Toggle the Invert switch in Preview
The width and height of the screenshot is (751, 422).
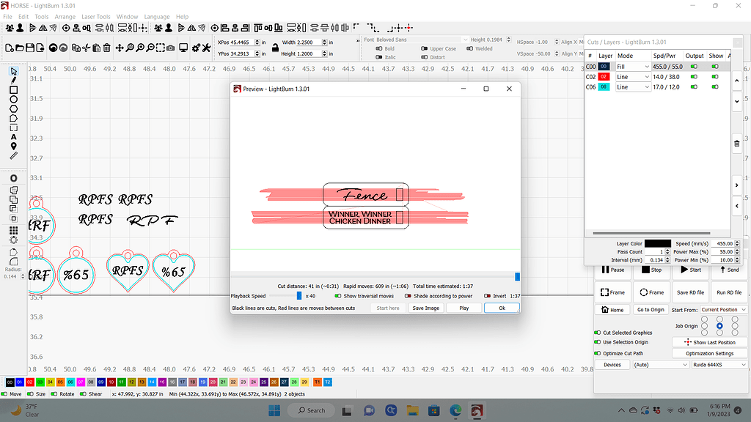pos(488,296)
